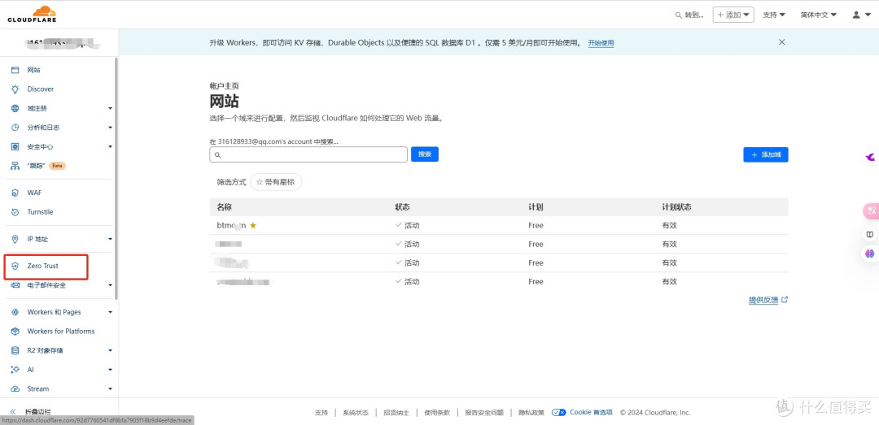
Task: Open the 使用条款 footer link
Action: coord(437,413)
